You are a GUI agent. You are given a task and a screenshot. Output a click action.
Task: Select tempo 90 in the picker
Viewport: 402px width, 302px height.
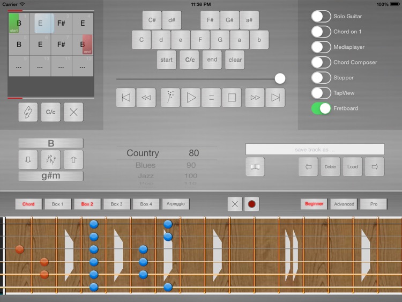(x=191, y=165)
